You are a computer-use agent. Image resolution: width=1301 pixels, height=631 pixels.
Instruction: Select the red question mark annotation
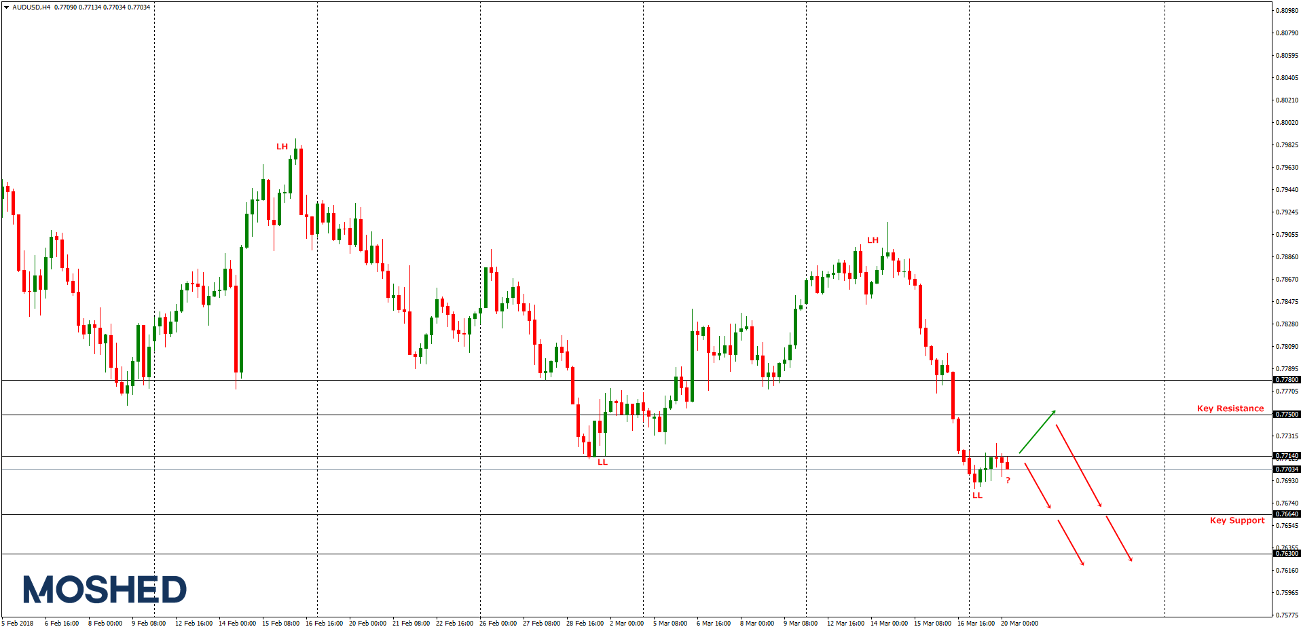(1008, 480)
